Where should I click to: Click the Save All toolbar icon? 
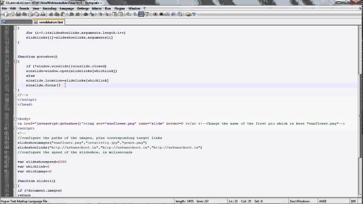tap(24, 14)
